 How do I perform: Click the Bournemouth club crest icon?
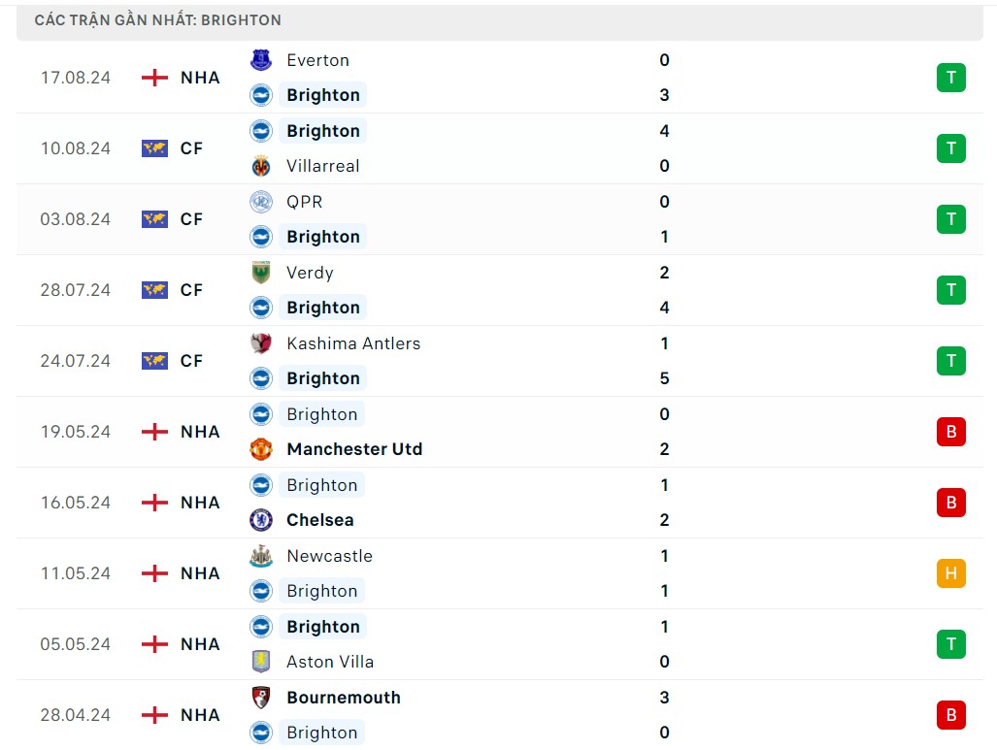pyautogui.click(x=261, y=698)
